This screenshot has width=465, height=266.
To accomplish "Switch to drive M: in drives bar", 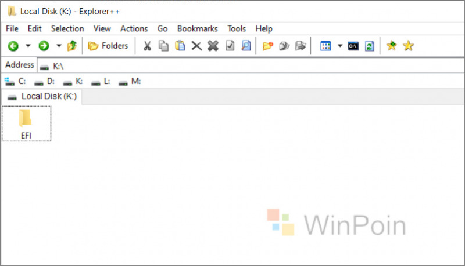I will (x=130, y=82).
